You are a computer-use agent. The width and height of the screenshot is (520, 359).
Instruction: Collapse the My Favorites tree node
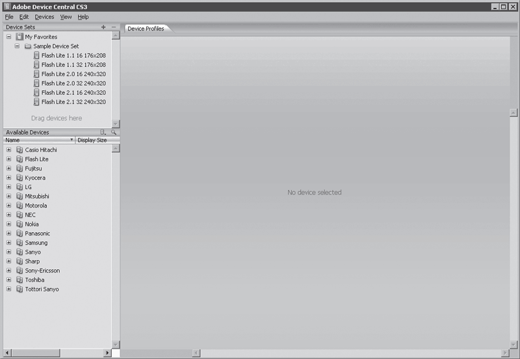9,37
